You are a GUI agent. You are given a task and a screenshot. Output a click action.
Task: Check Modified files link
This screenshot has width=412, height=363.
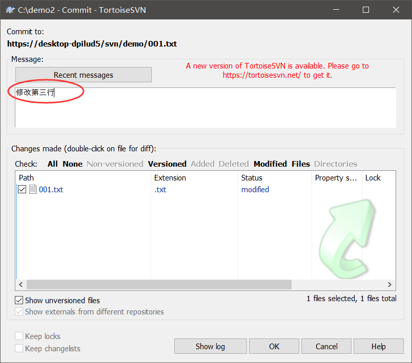(x=270, y=164)
